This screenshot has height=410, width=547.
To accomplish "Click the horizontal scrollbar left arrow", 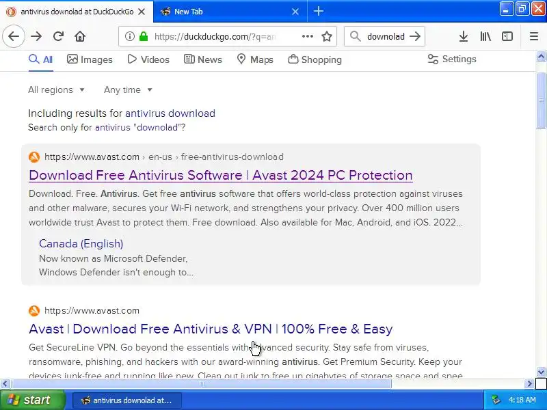I will 5,384.
